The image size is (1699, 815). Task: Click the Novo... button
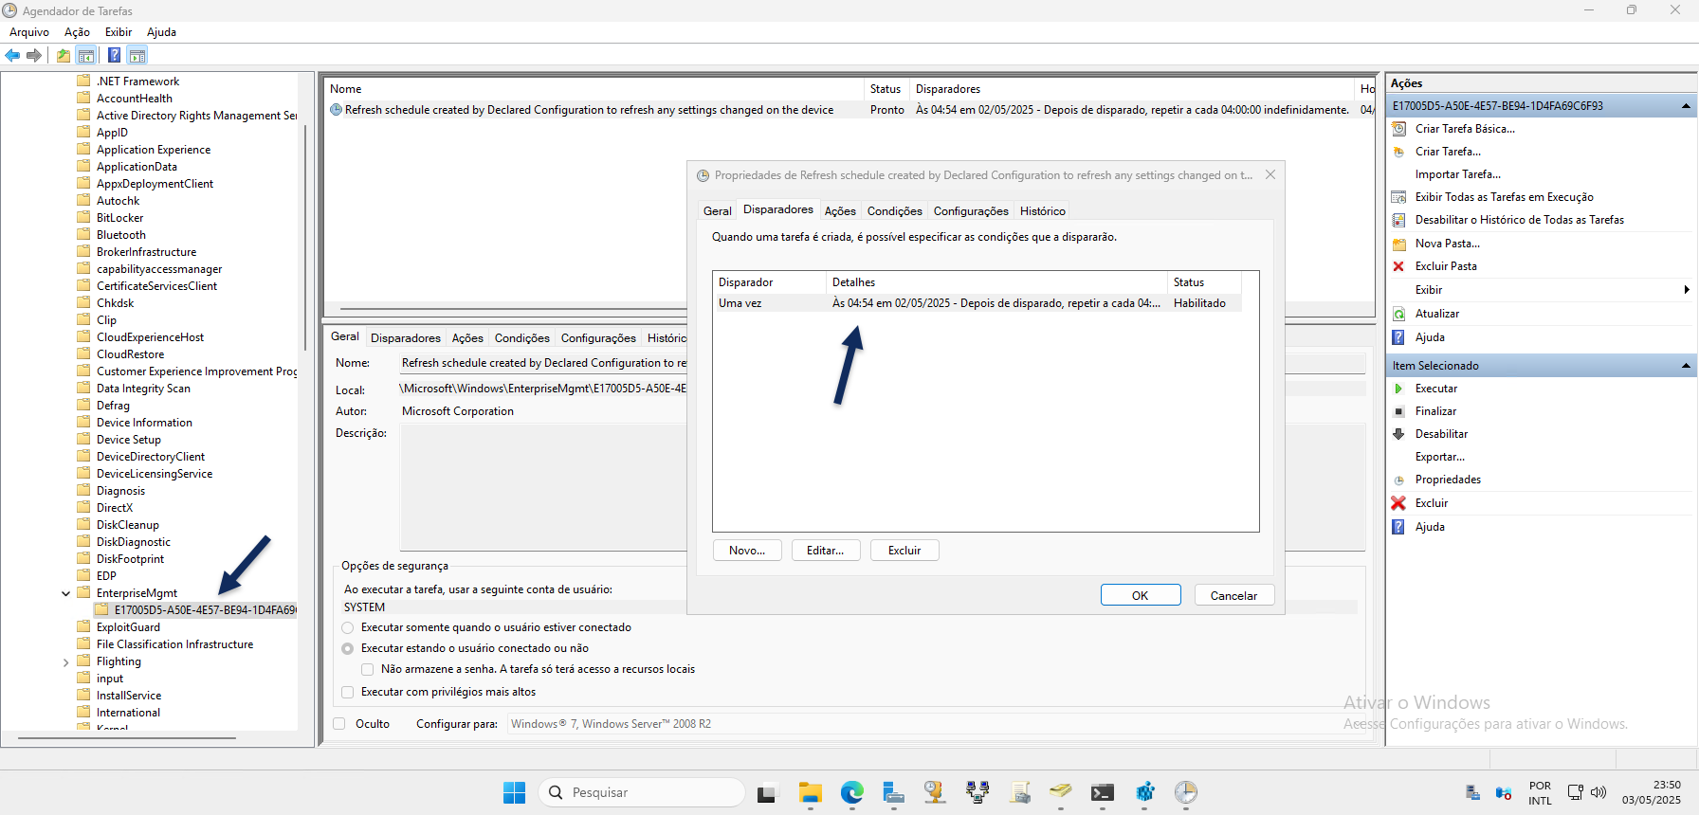click(x=747, y=551)
